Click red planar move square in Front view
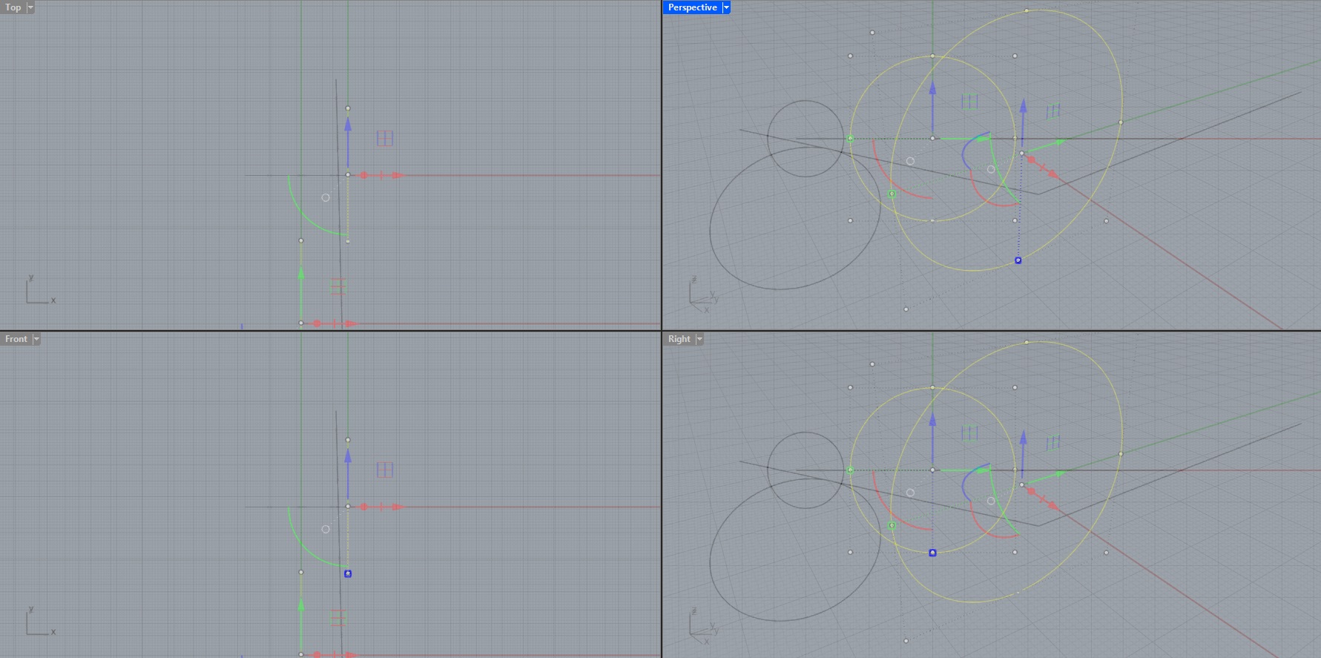This screenshot has width=1321, height=658. click(x=338, y=619)
